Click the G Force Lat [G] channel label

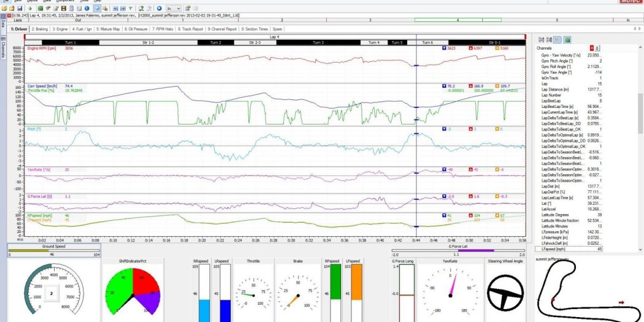click(39, 196)
